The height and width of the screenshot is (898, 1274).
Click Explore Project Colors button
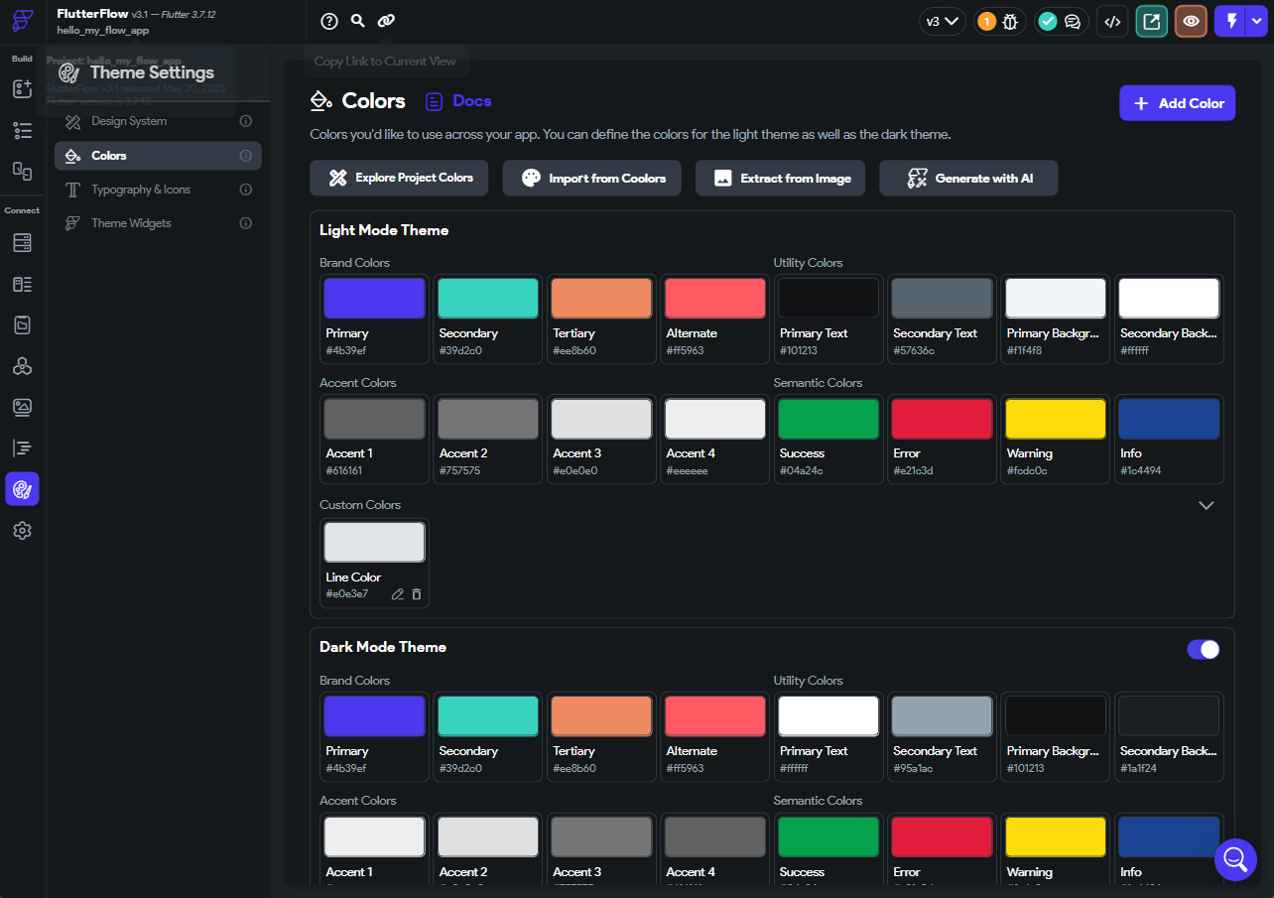[x=399, y=178]
